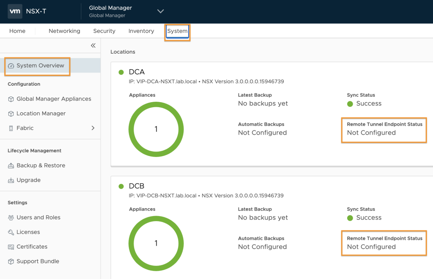Click DCB Latest Backup 'No backups yet'

(x=263, y=217)
